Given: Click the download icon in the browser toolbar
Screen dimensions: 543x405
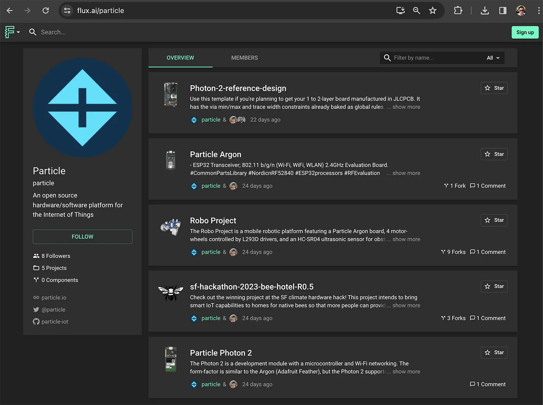Looking at the screenshot, I should [485, 10].
